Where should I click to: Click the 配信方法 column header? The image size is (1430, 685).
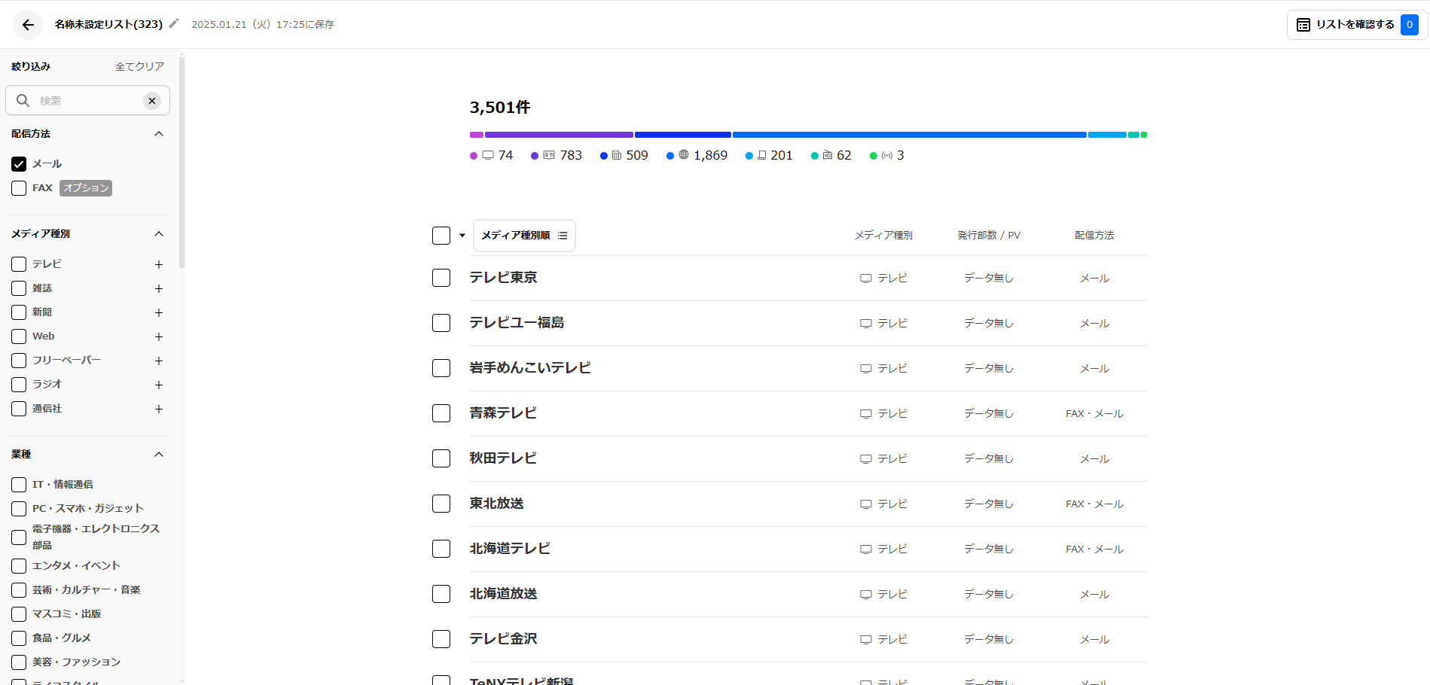point(1094,236)
